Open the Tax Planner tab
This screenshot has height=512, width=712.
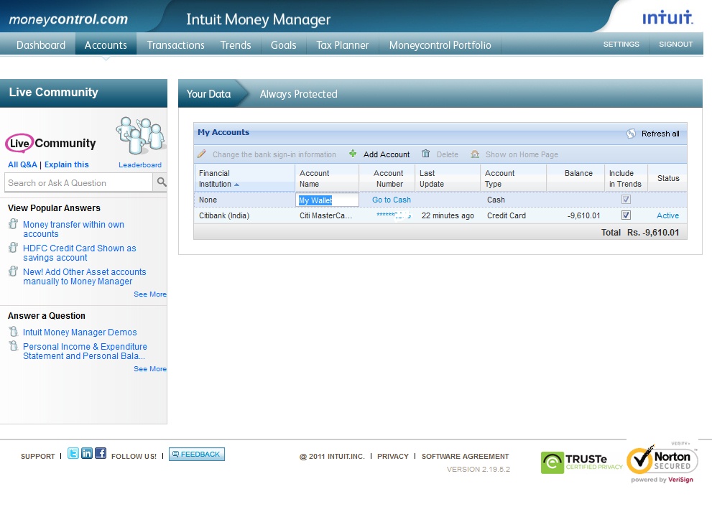click(343, 45)
